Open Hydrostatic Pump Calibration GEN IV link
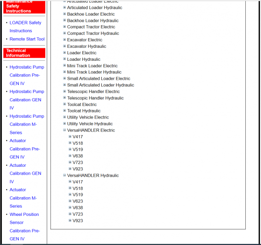The height and width of the screenshot is (245, 261). point(27,100)
